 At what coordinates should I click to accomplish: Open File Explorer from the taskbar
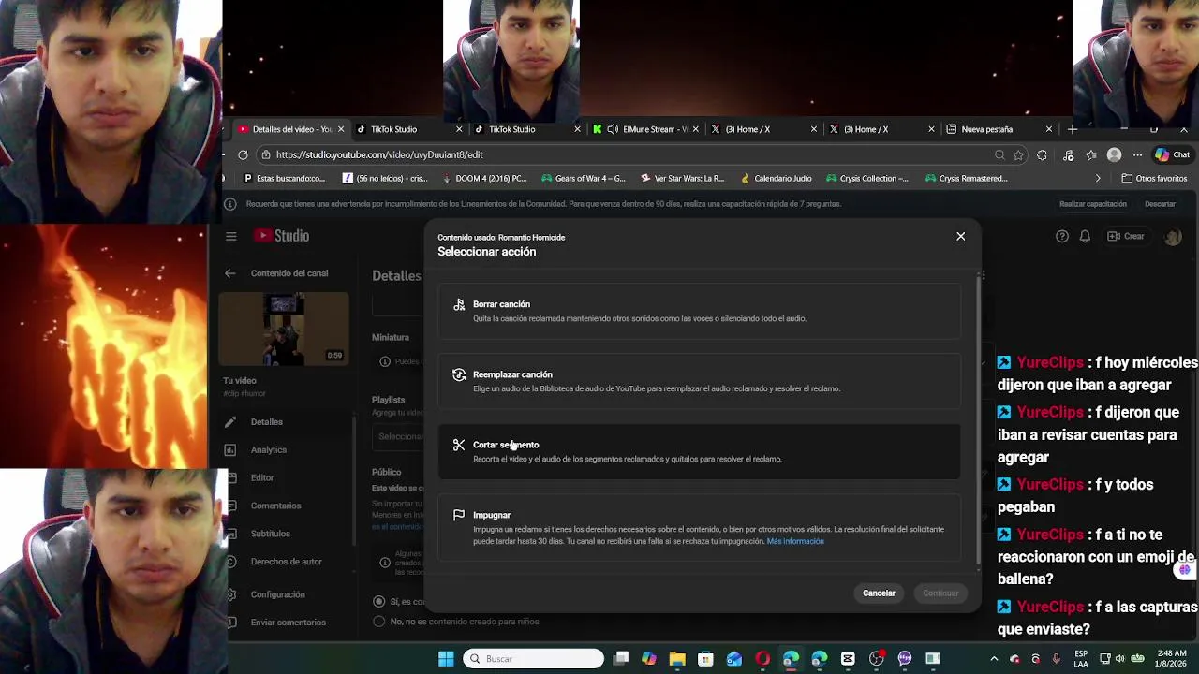tap(677, 659)
